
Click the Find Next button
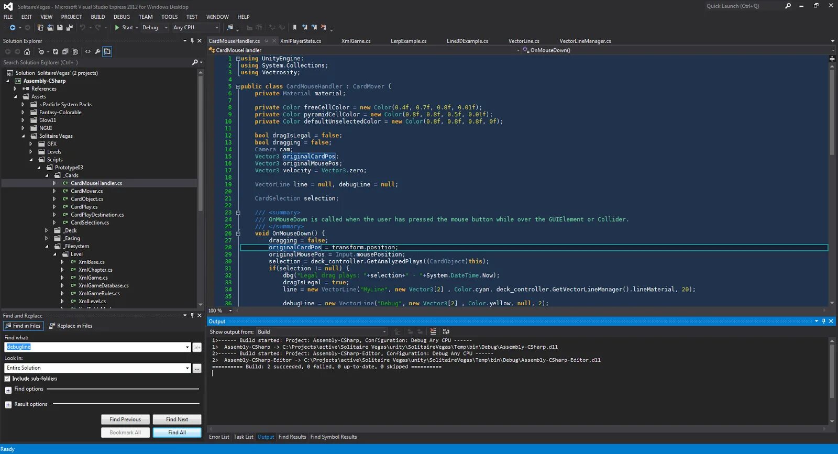coord(177,419)
